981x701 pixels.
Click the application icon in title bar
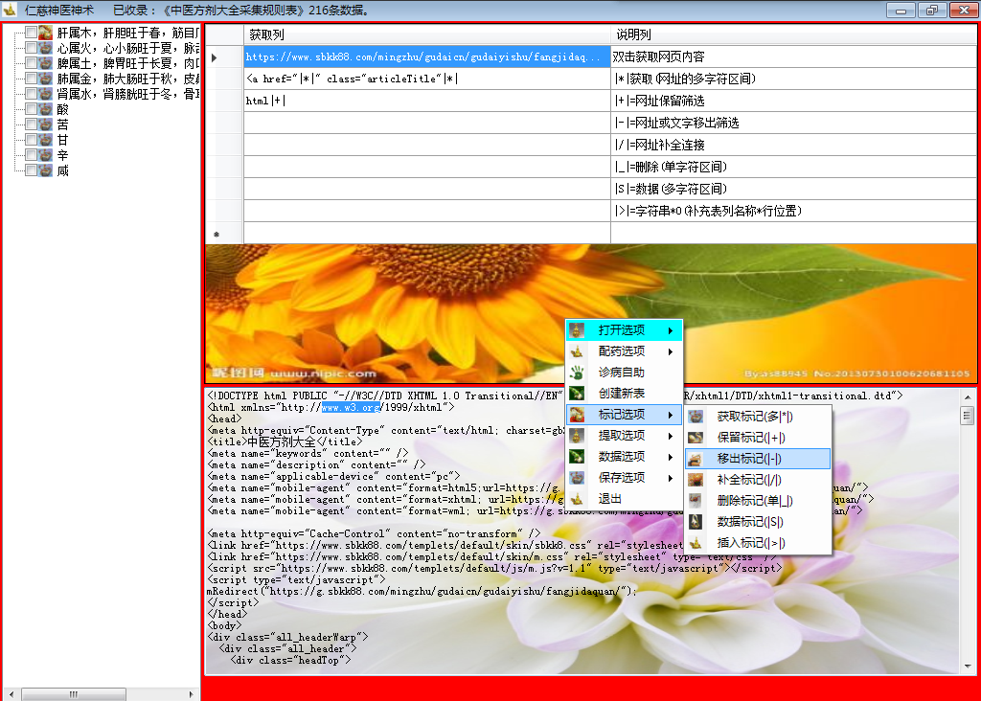pyautogui.click(x=10, y=10)
